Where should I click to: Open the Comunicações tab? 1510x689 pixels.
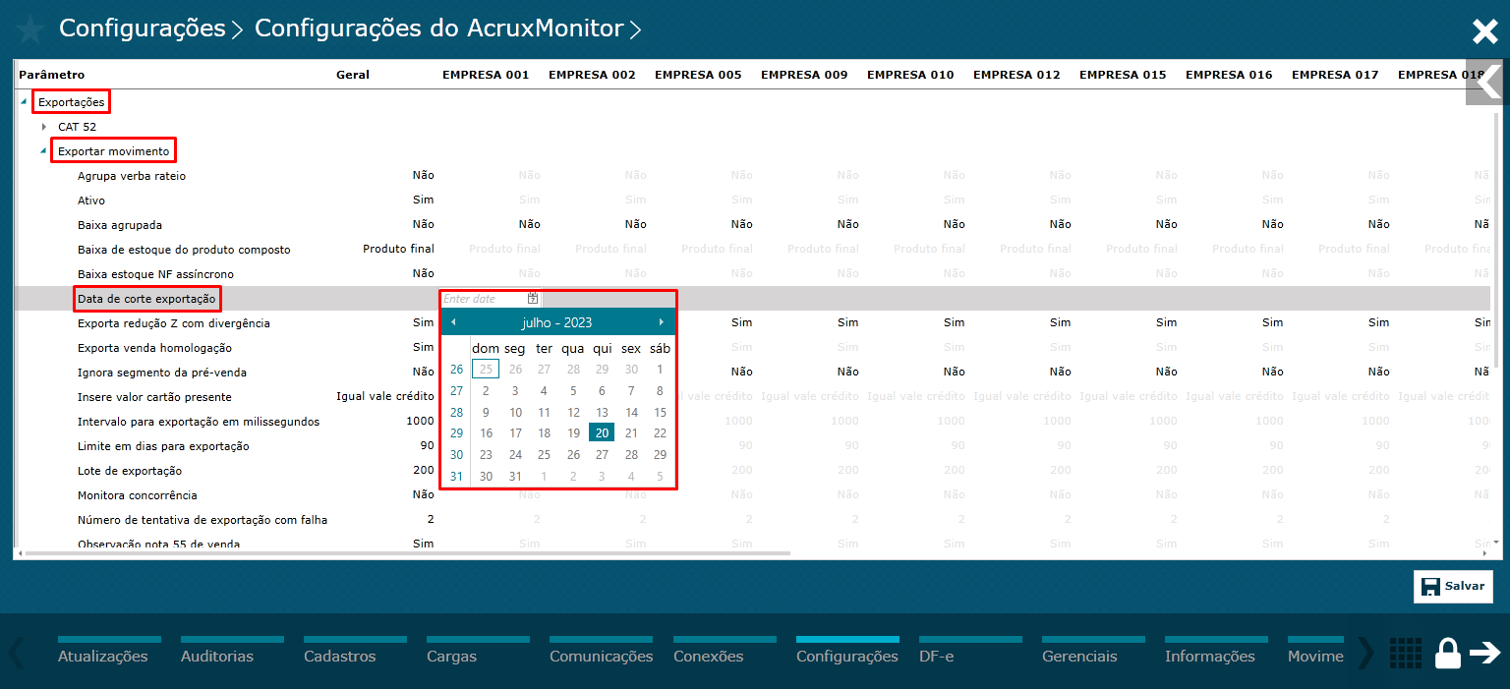pyautogui.click(x=602, y=653)
